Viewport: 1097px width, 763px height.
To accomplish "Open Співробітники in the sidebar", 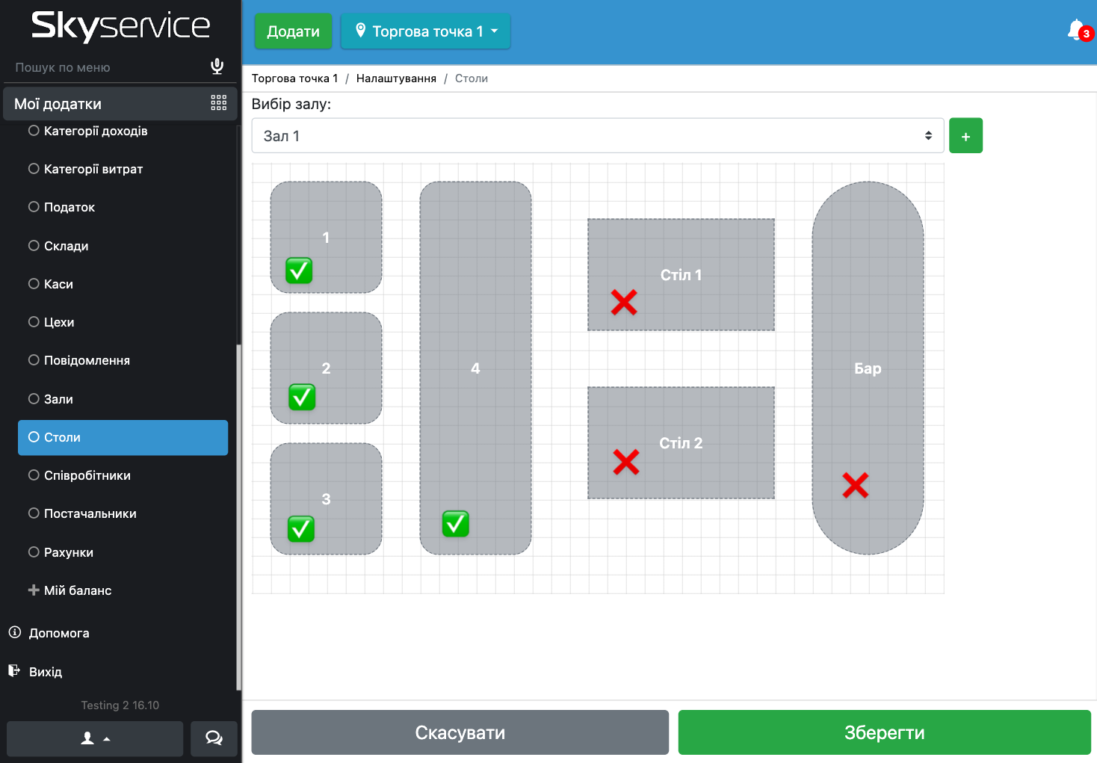I will point(87,475).
